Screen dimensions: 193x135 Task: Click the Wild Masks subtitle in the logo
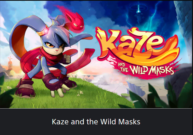click(146, 70)
